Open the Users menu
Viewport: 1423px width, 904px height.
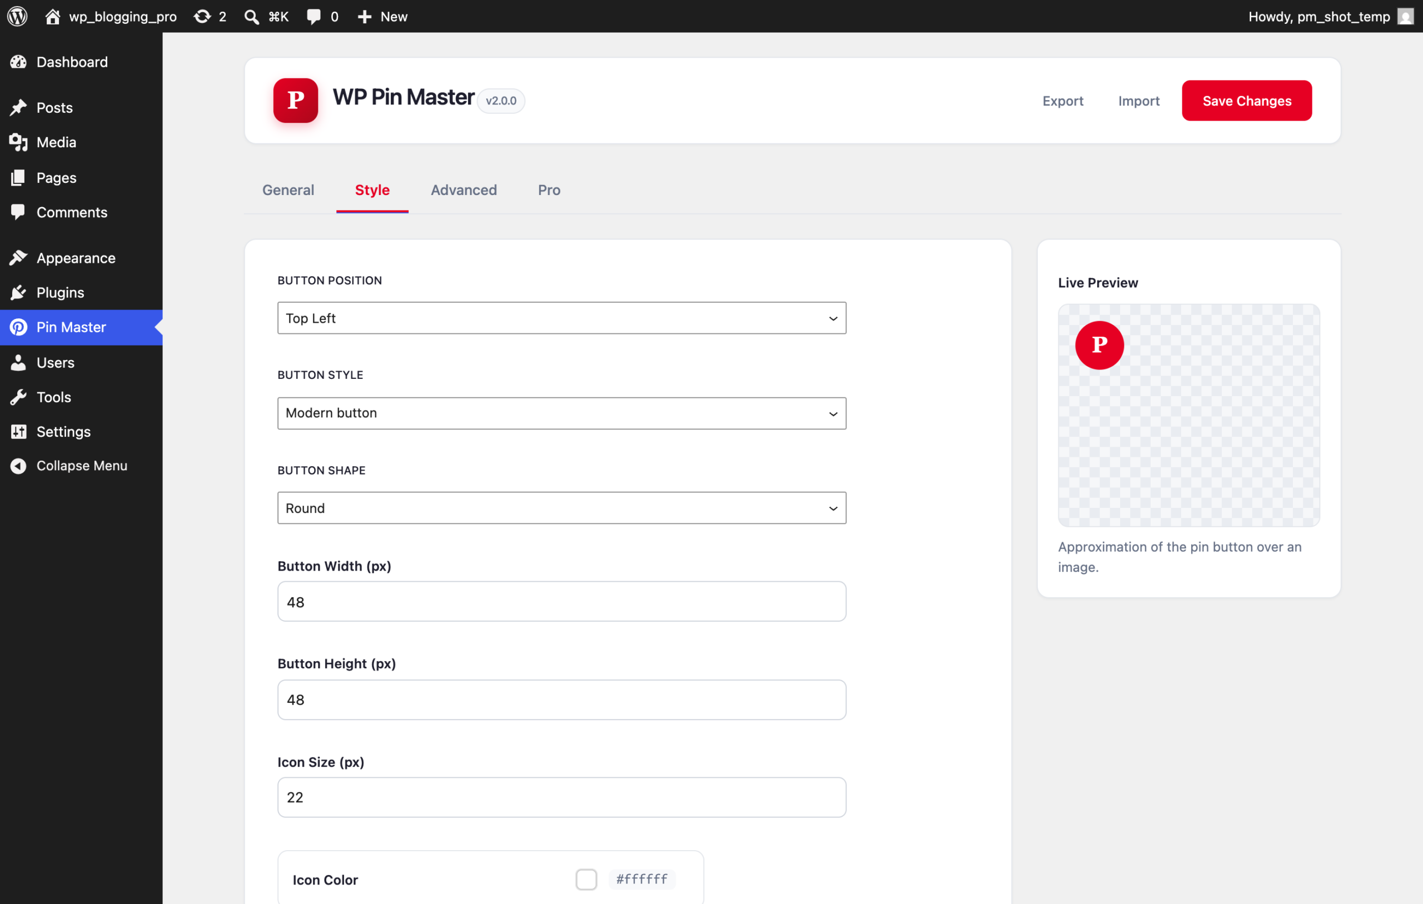81,362
